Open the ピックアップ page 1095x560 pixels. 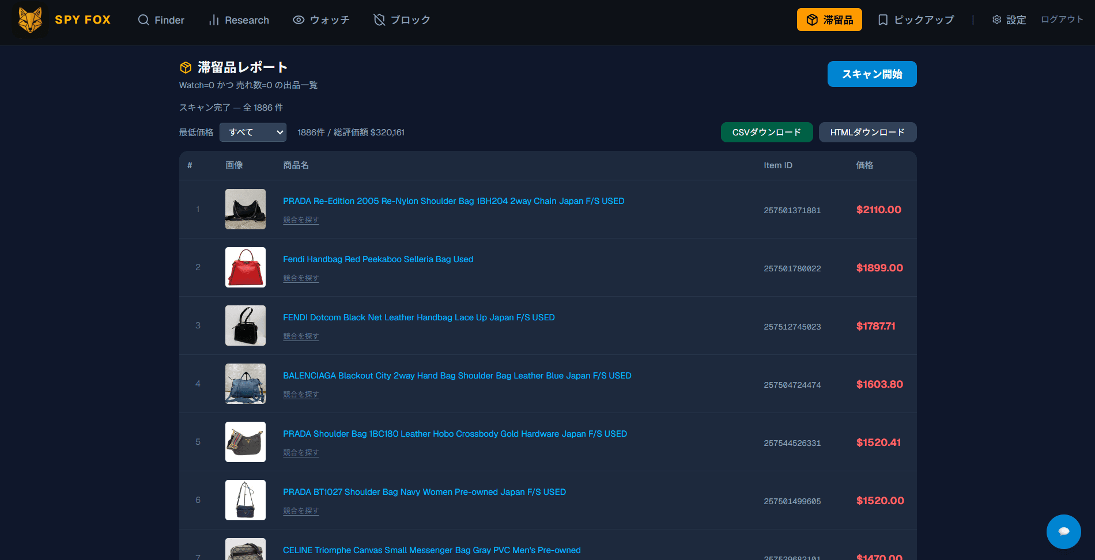coord(916,20)
